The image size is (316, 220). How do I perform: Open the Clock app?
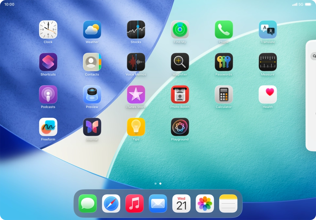pyautogui.click(x=48, y=29)
